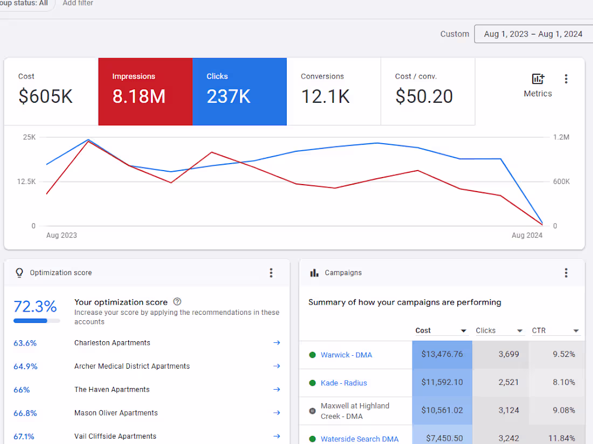Click the bar chart Campaigns panel icon
Screen dimensions: 593x444
click(x=315, y=273)
